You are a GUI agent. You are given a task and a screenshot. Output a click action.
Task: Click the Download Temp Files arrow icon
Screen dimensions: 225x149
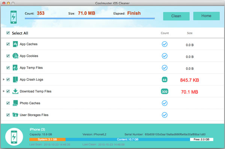click(x=15, y=91)
